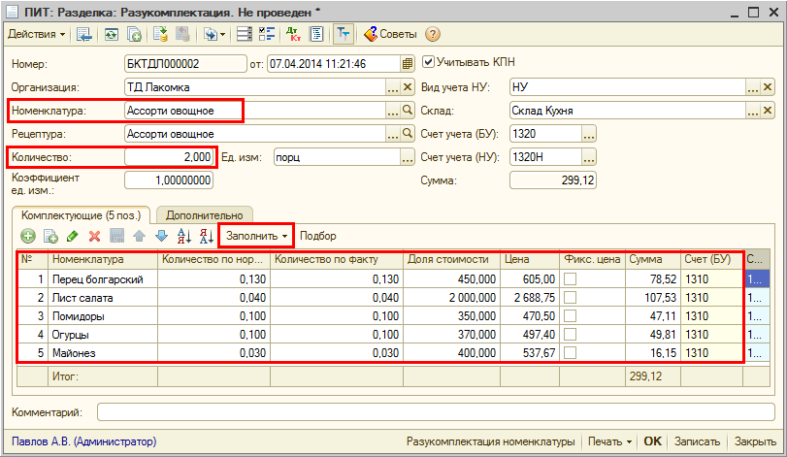Expand the Заполнить dropdown
This screenshot has width=787, height=457.
[256, 236]
